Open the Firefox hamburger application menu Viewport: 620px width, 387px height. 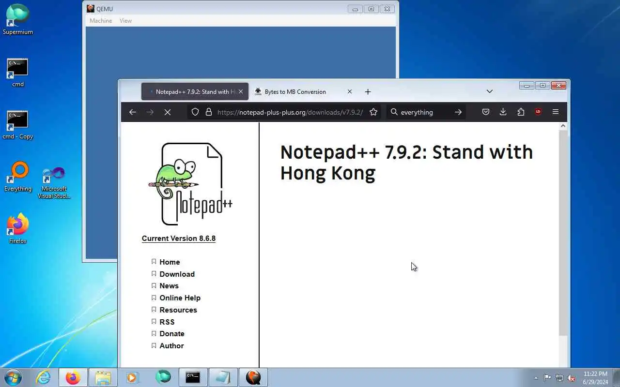click(x=556, y=112)
